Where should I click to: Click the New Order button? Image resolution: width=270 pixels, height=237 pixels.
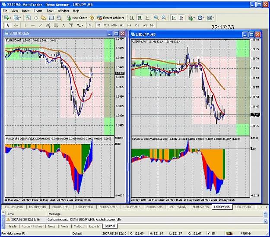76,18
